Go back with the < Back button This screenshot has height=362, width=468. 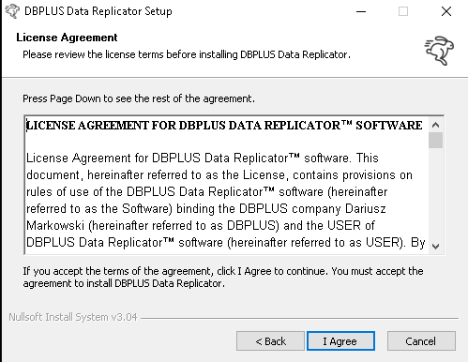click(x=270, y=341)
